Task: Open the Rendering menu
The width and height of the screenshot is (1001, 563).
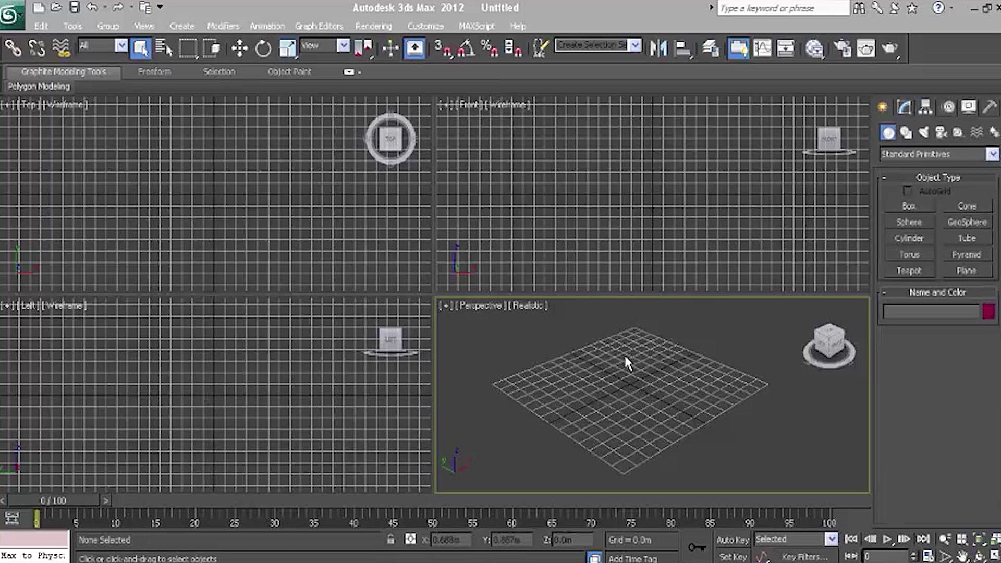Action: 373,26
